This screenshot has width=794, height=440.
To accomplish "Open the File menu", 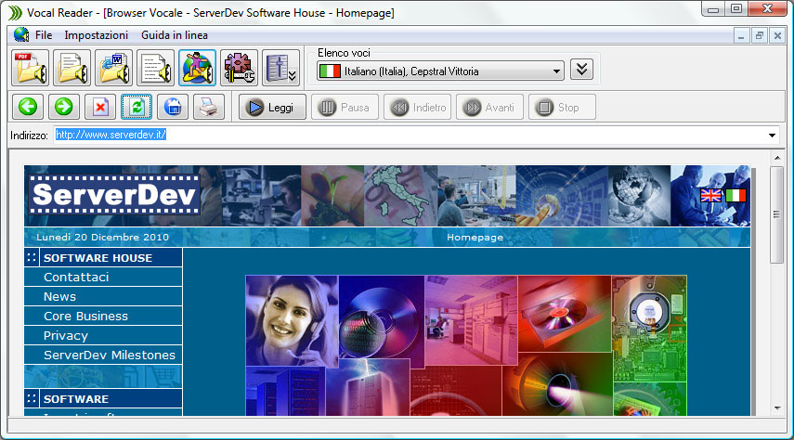I will (x=44, y=35).
